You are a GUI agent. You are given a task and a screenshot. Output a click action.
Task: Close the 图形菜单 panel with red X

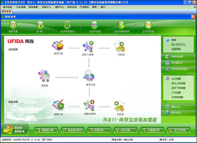coord(193,17)
